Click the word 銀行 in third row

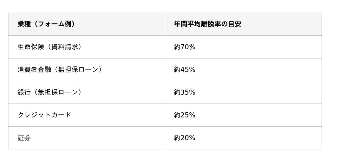click(24, 93)
